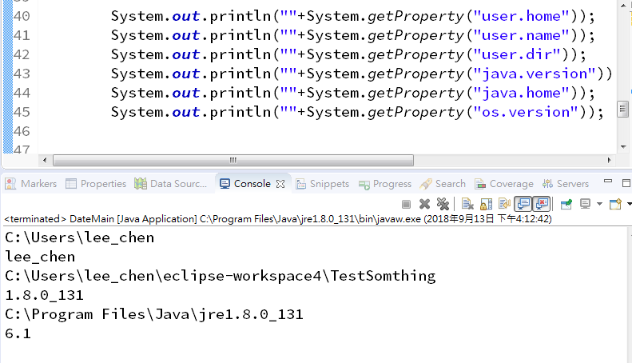Screen dimensions: 632x363
Task: Click console output 6.1
Action: (18, 333)
